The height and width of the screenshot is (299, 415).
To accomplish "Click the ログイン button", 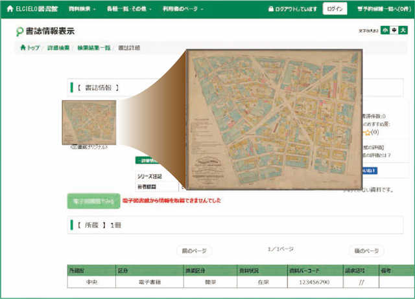I will pyautogui.click(x=335, y=8).
